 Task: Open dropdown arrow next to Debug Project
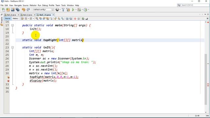82,10
